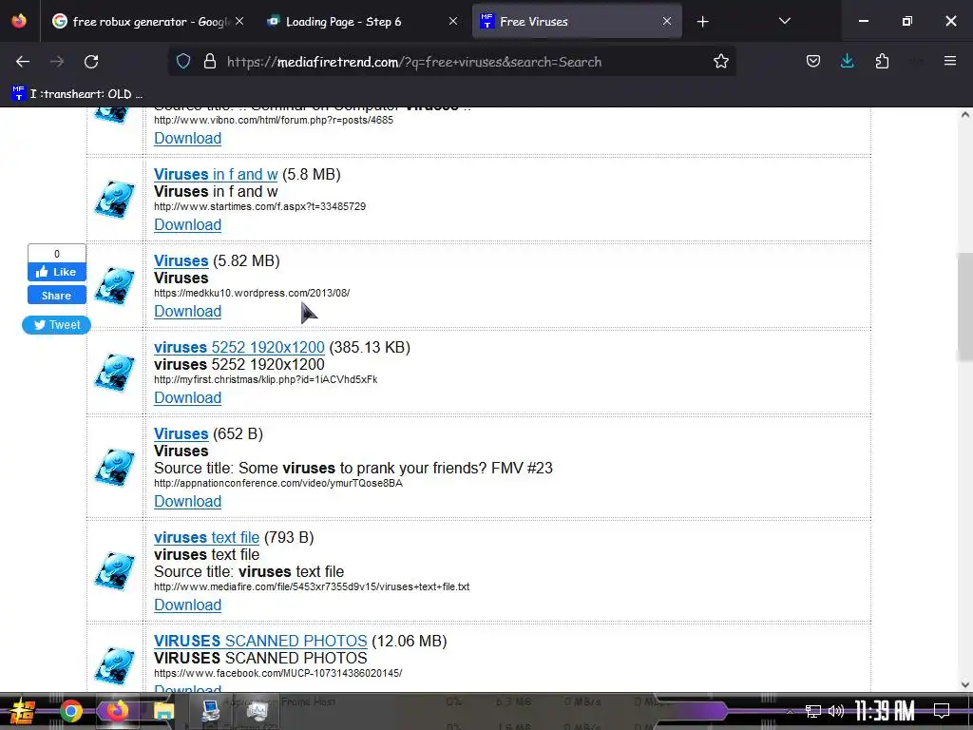Open File Explorer from the taskbar

(163, 711)
